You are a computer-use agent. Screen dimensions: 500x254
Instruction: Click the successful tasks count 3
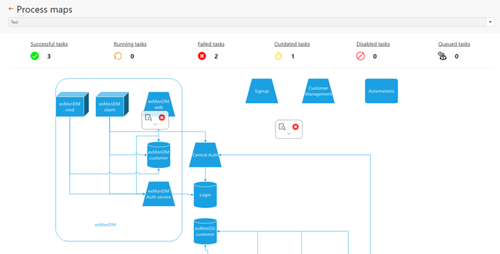[x=49, y=56]
